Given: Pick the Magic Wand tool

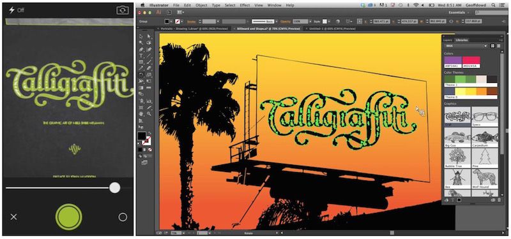Looking at the screenshot, I should [141, 43].
